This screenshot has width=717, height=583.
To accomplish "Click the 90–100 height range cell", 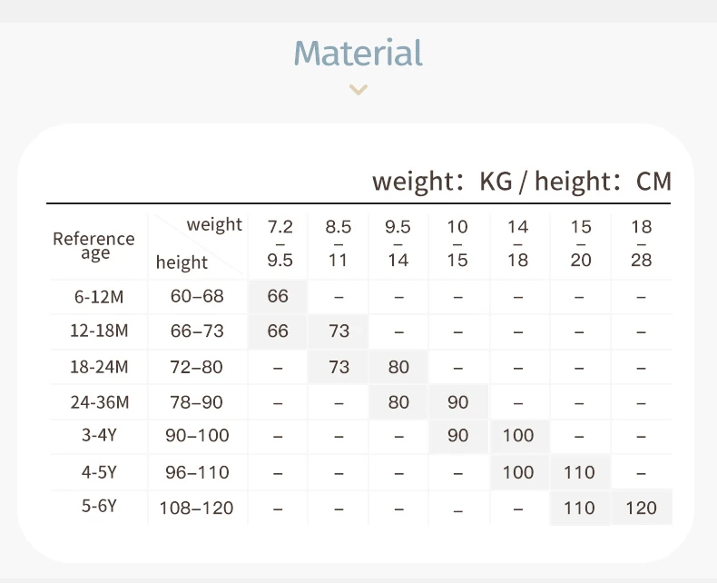I will click(197, 436).
